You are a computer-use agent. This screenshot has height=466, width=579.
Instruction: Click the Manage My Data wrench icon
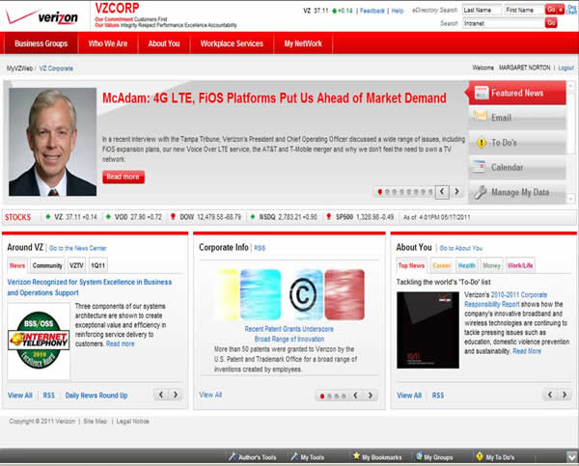click(480, 193)
